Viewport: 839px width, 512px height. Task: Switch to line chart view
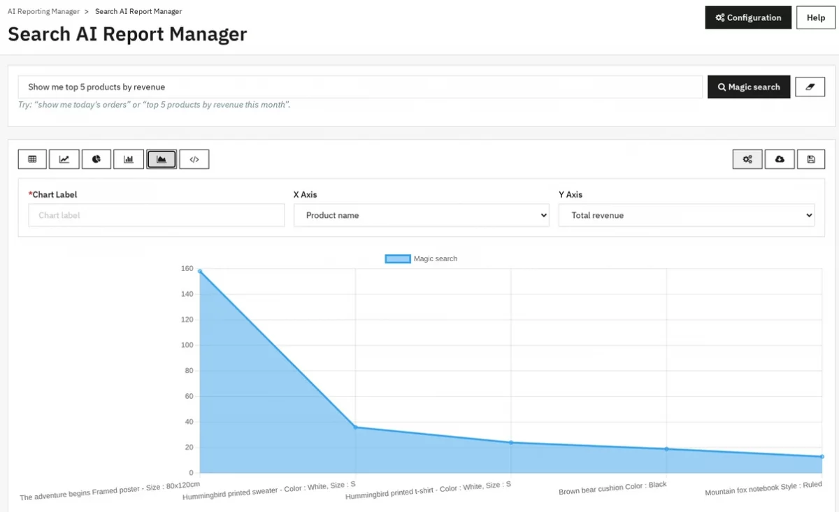coord(64,159)
